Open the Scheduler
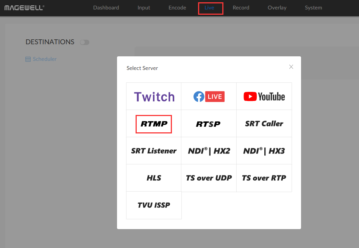This screenshot has width=359, height=248. pos(41,59)
